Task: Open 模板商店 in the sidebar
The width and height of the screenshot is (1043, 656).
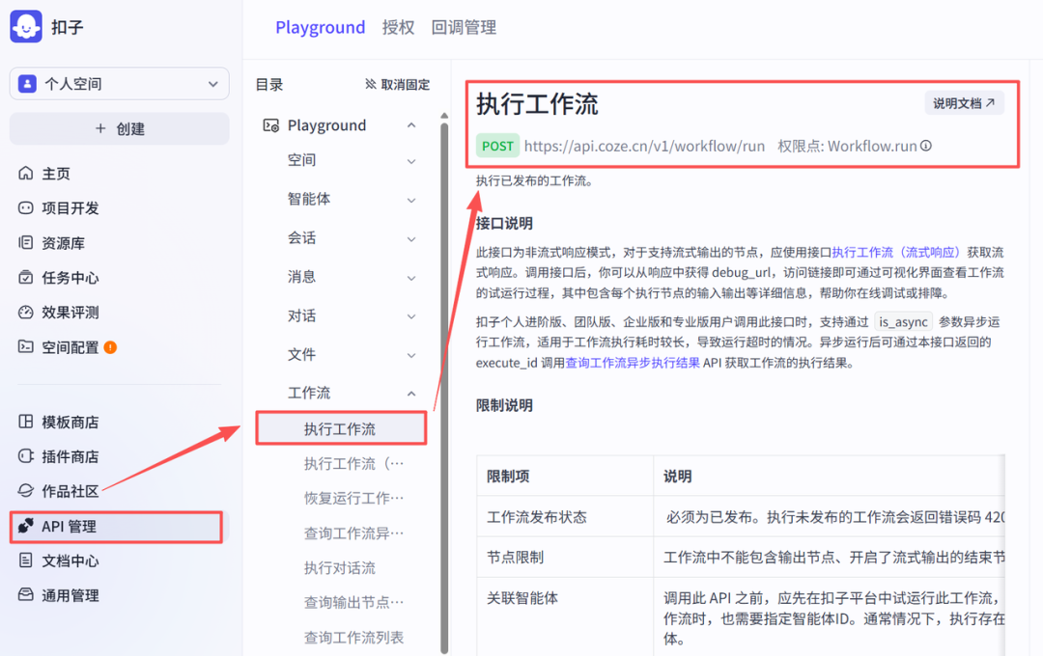Action: (59, 422)
